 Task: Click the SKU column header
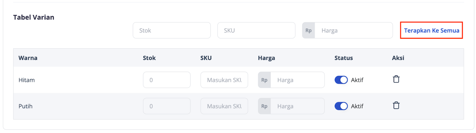[206, 58]
